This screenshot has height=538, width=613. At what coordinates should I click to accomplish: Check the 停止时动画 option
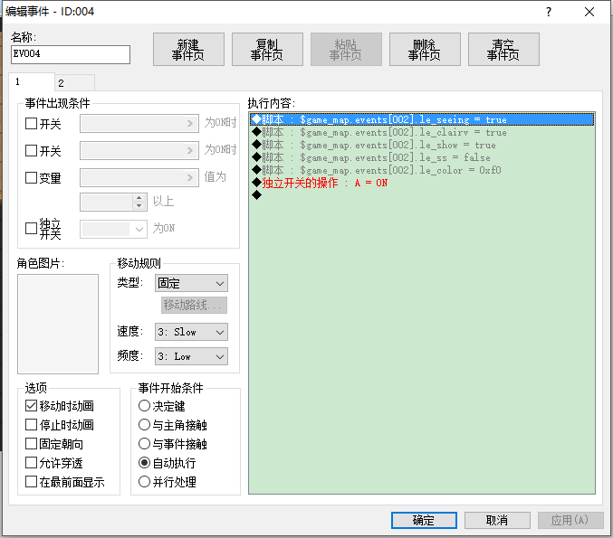pos(31,425)
